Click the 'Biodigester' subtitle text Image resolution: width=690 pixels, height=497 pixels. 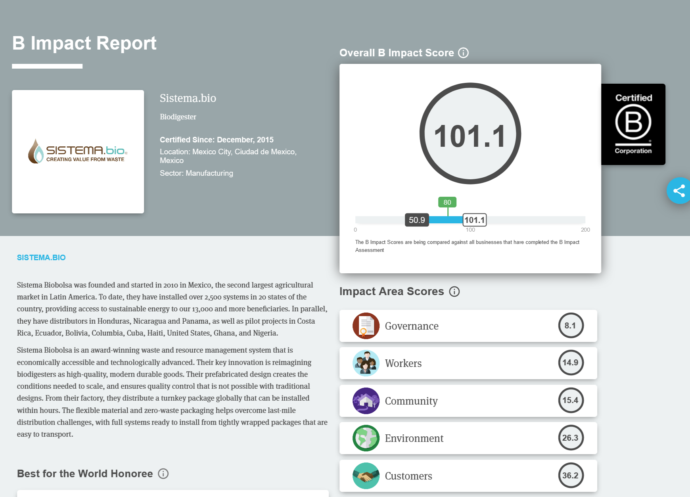[x=178, y=117]
